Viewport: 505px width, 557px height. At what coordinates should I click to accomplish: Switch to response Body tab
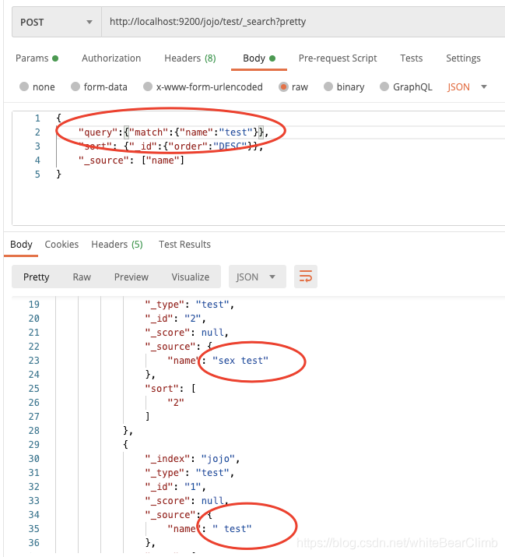pos(21,245)
